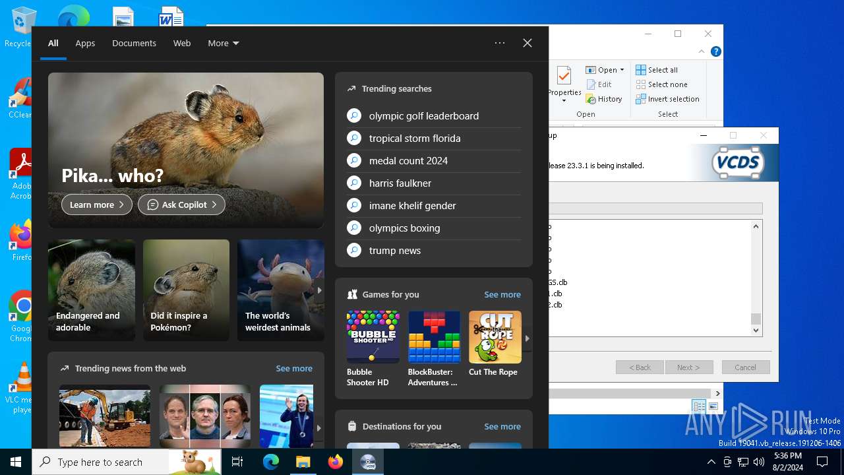This screenshot has height=475, width=844.
Task: Open three-faces news thumbnail
Action: (205, 416)
